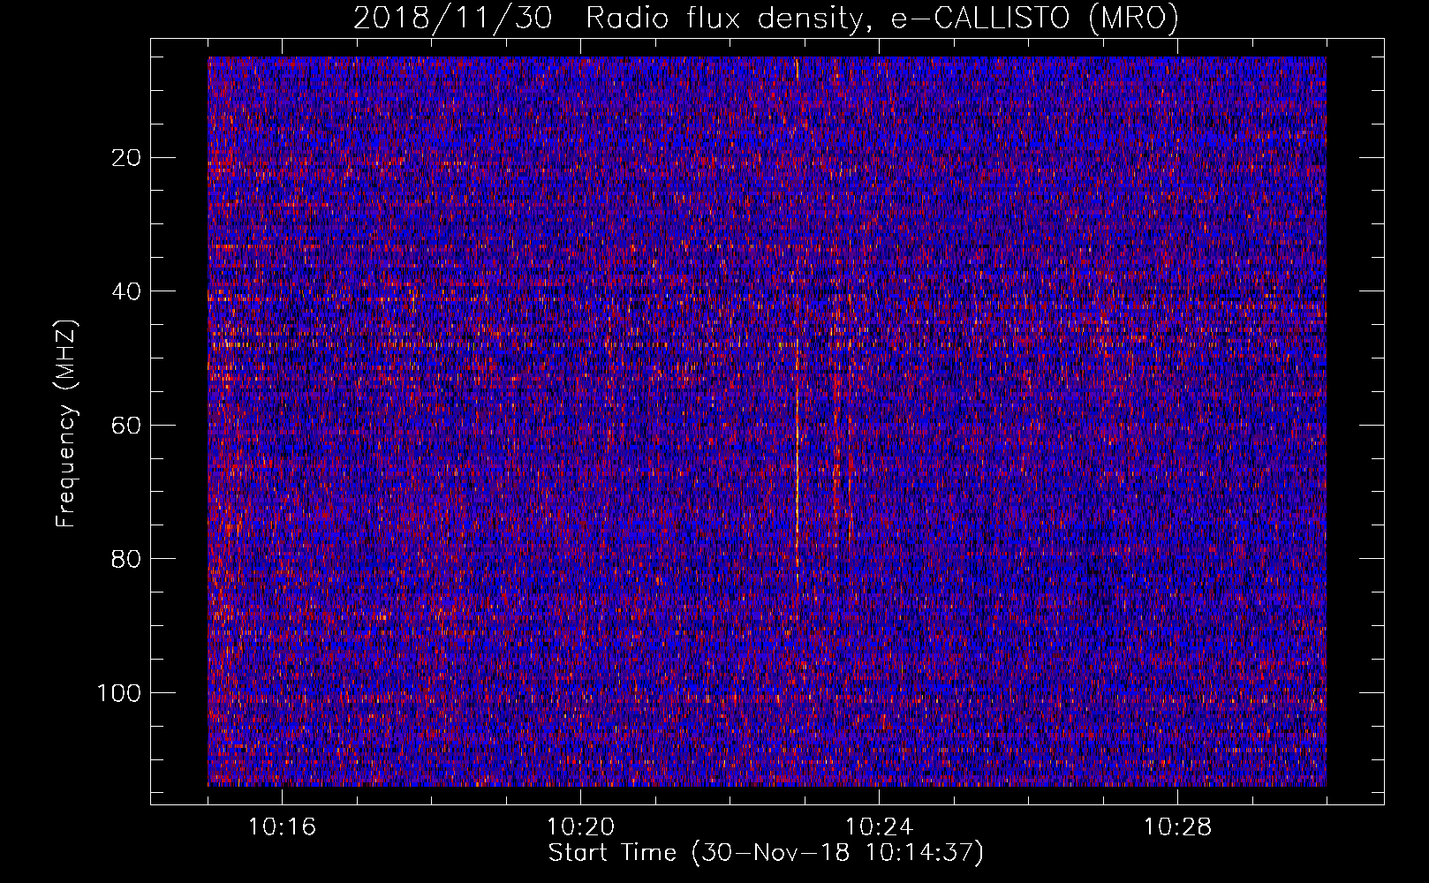Click the 60 MHz frequency tick label
Viewport: 1429px width, 883px height.
[127, 426]
